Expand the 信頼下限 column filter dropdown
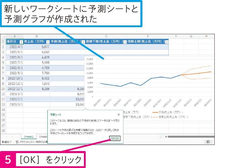229x168 pixels. (x=125, y=42)
